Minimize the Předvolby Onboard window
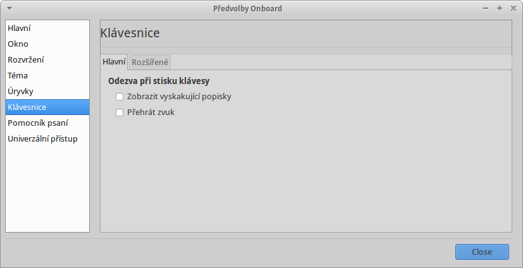 486,8
